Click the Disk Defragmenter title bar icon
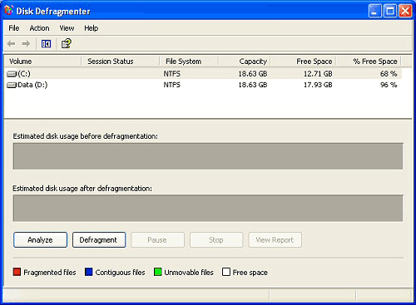 (9, 11)
